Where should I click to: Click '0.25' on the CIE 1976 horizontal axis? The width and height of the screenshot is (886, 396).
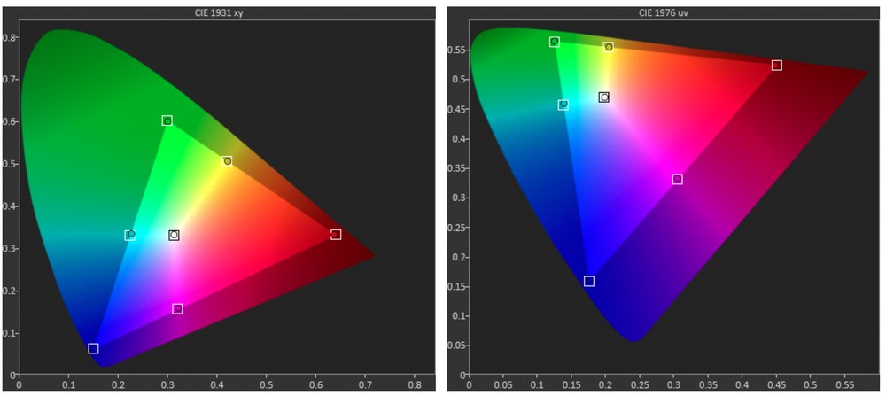click(641, 384)
